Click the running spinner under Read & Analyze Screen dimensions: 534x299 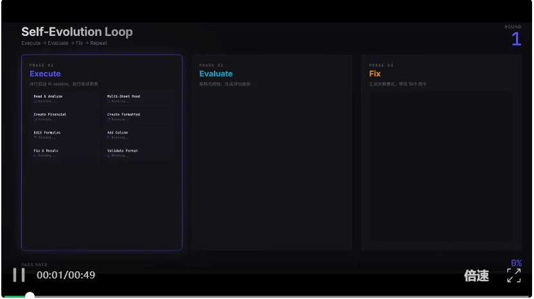pyautogui.click(x=35, y=101)
